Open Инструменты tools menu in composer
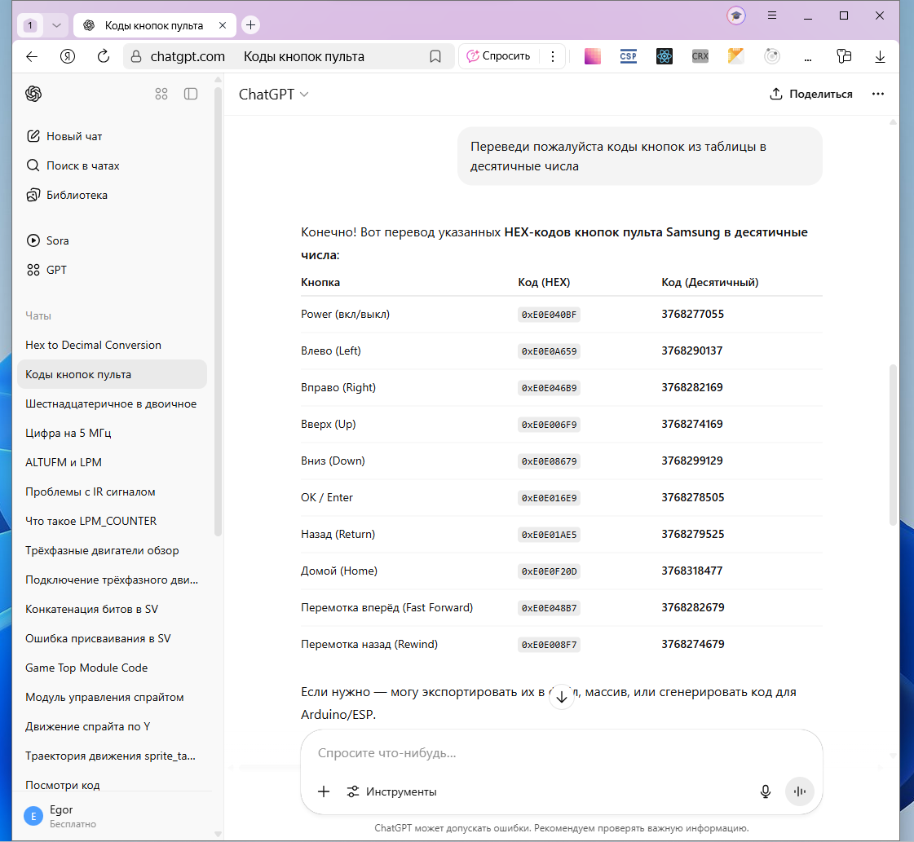914x842 pixels. 391,791
